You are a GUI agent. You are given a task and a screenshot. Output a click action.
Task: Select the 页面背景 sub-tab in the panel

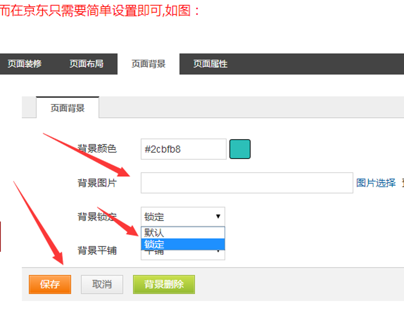pyautogui.click(x=68, y=108)
